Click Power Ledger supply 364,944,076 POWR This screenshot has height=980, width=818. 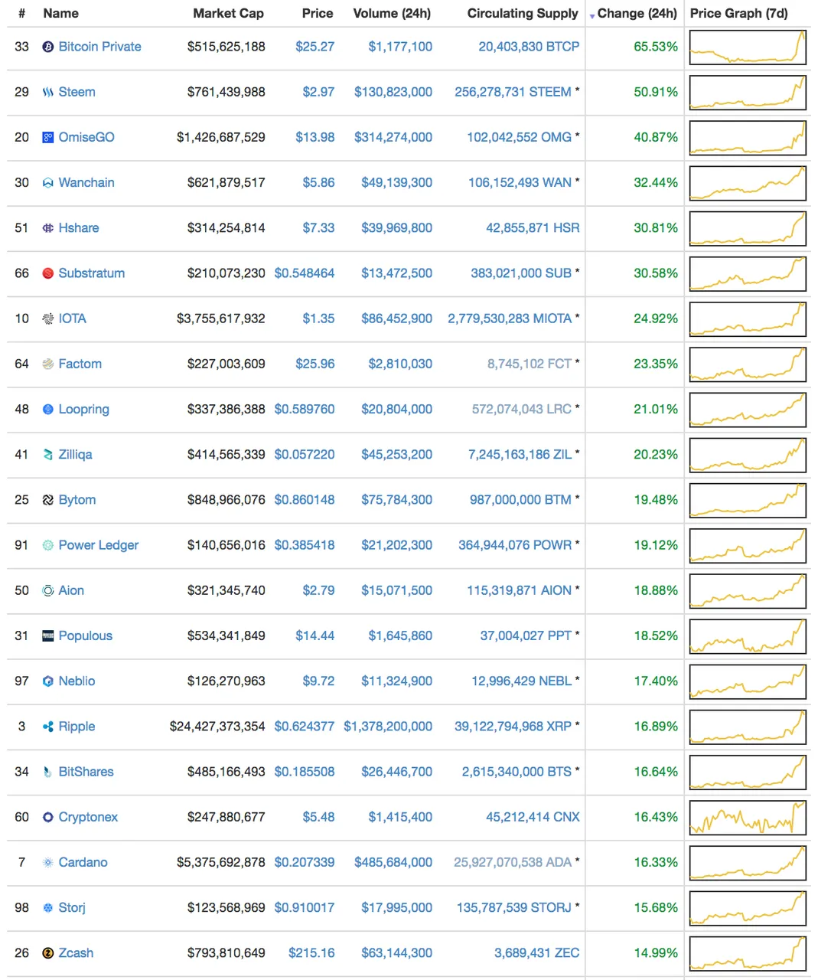point(515,545)
